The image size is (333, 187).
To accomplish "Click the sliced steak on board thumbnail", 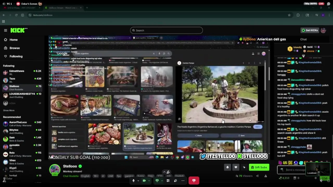I will [65, 105].
